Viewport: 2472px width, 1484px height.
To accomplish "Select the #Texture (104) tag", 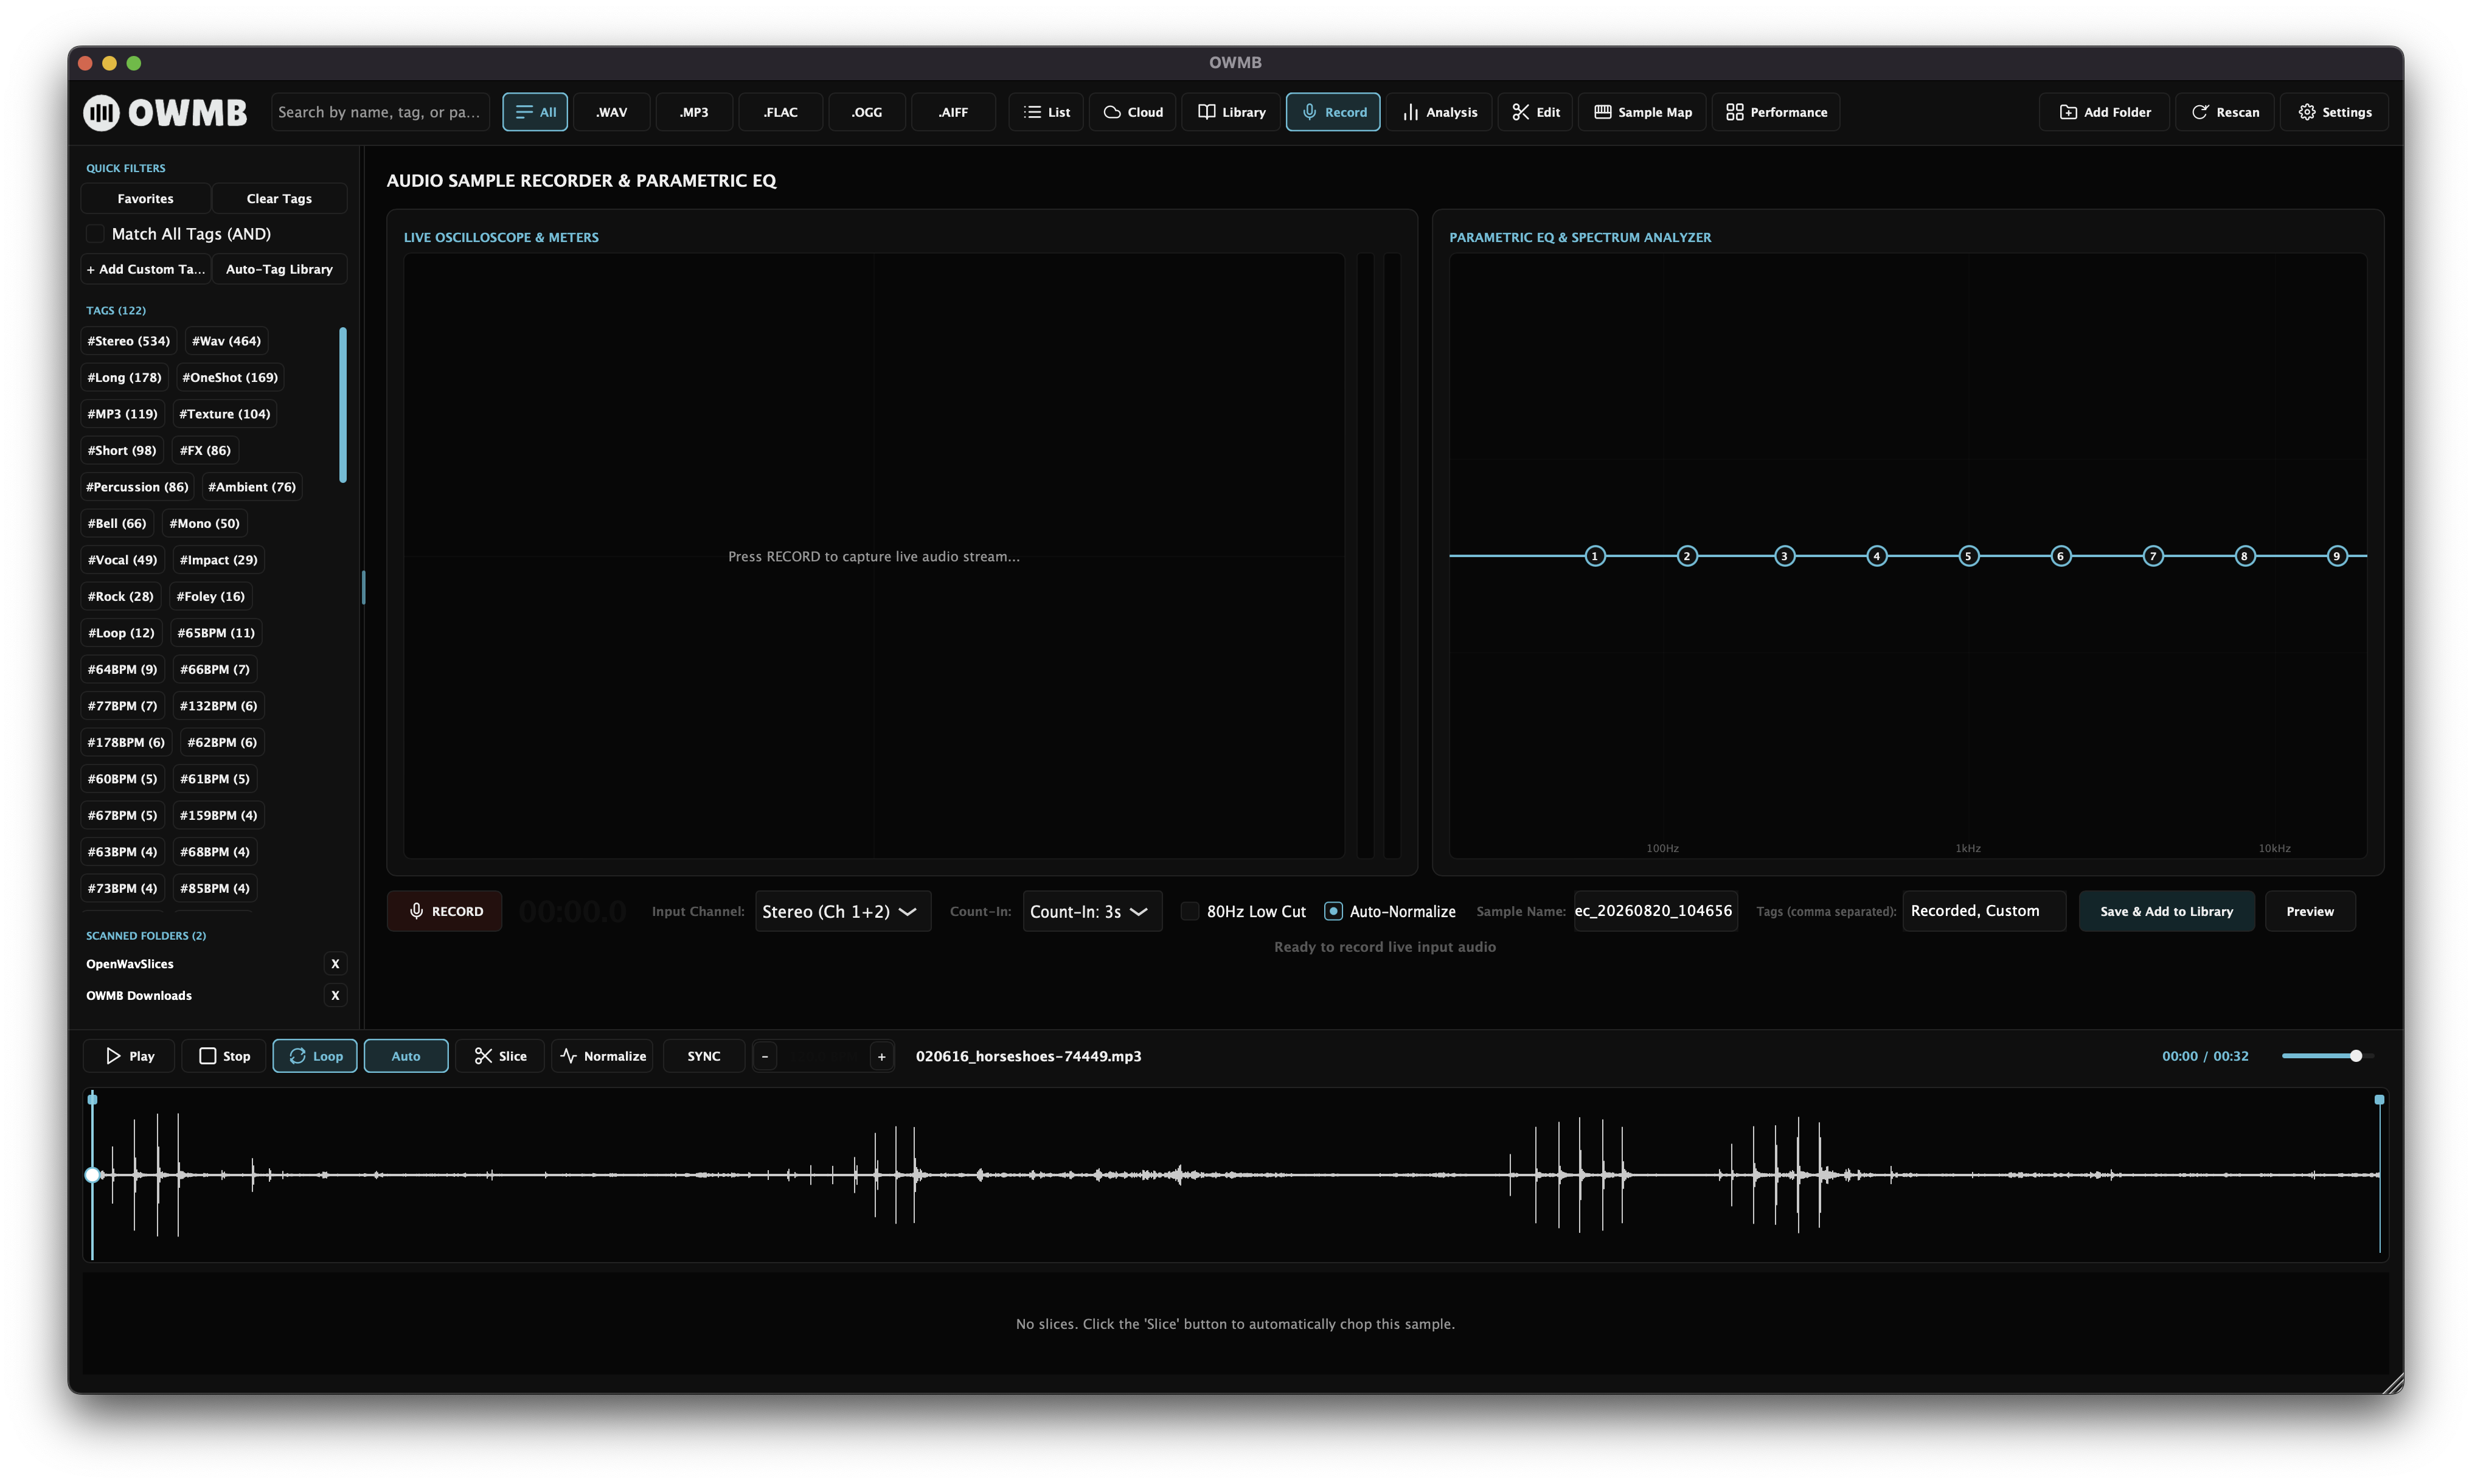I will click(224, 414).
